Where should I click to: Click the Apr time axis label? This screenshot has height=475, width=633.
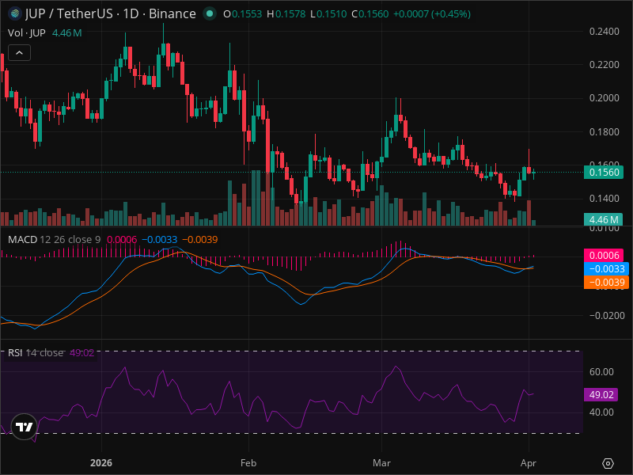click(x=529, y=463)
